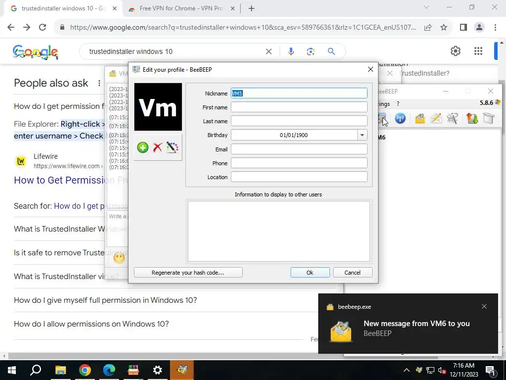Remove profile picture with the red X icon
506x380 pixels.
158,147
